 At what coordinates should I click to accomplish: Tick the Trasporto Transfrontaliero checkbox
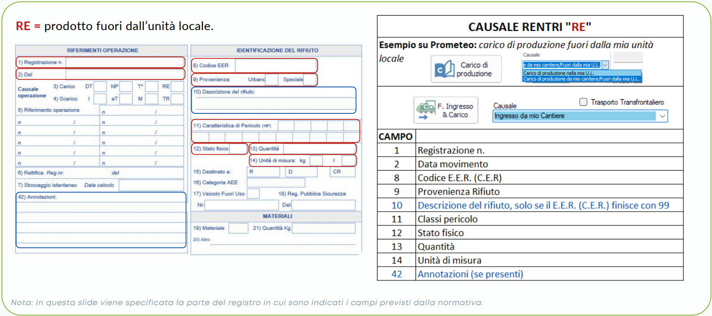tap(584, 102)
